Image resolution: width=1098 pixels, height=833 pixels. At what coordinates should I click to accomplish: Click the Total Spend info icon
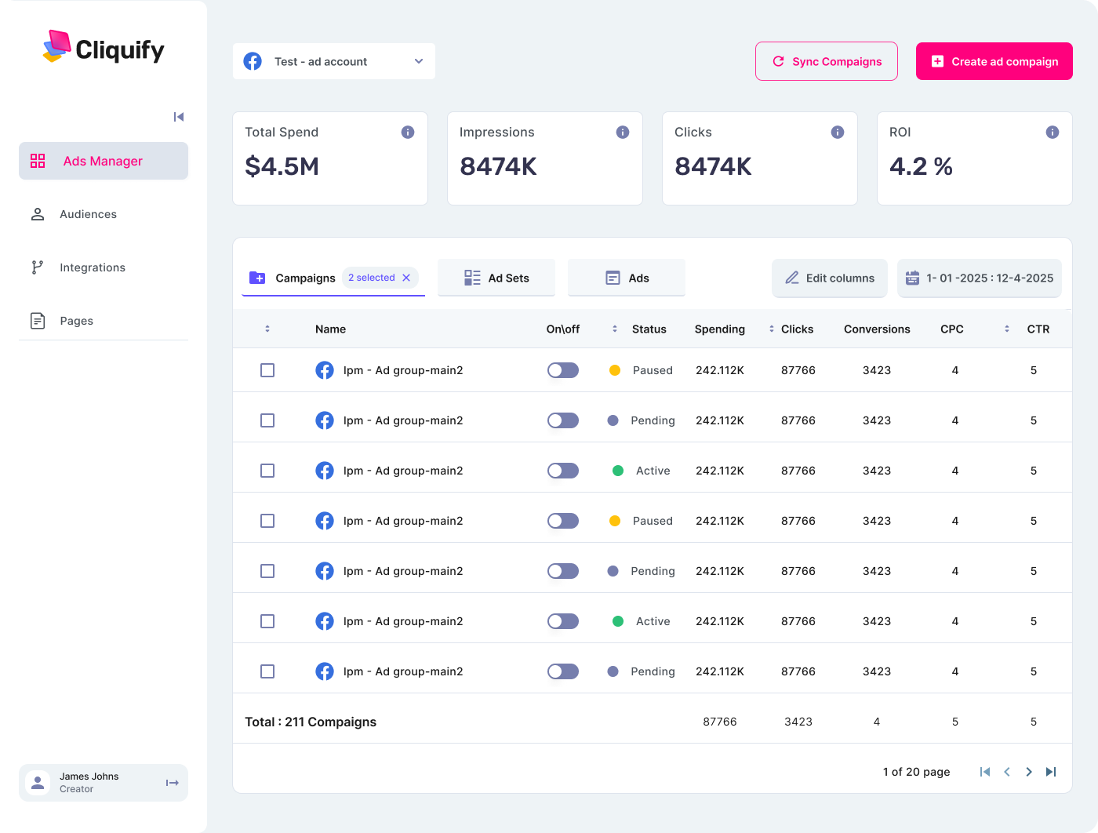click(x=408, y=132)
